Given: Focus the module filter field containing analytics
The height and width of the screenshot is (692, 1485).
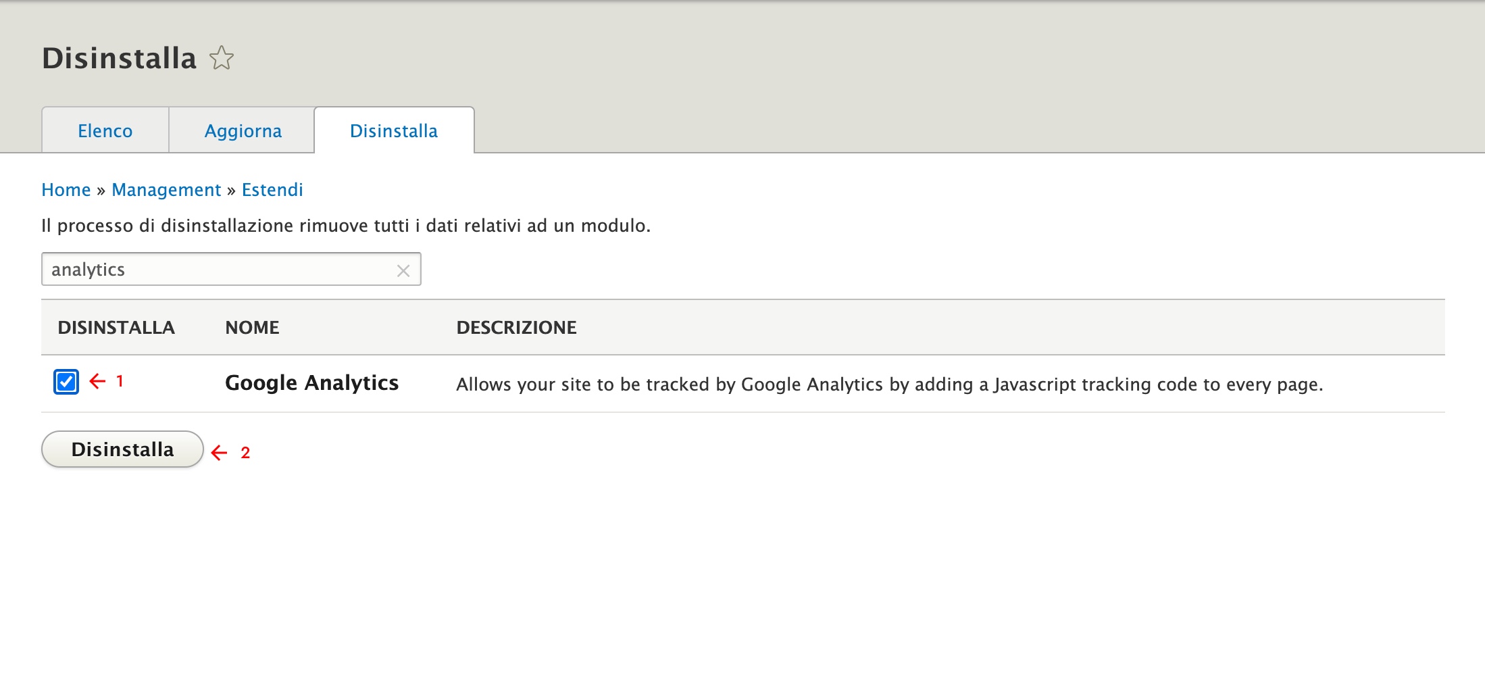Looking at the screenshot, I should pos(216,270).
